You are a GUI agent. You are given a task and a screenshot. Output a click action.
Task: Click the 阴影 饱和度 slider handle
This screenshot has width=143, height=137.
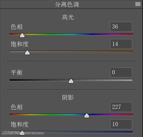pos(22,133)
